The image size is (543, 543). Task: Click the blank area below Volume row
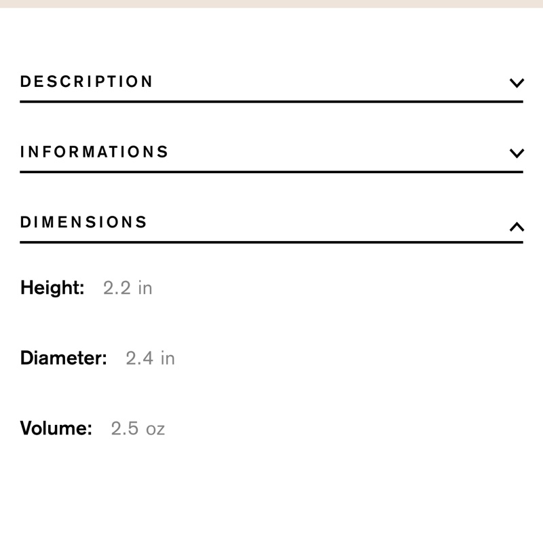[271, 495]
